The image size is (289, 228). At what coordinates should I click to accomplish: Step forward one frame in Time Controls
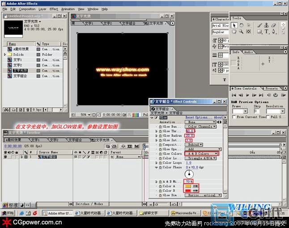254,95
